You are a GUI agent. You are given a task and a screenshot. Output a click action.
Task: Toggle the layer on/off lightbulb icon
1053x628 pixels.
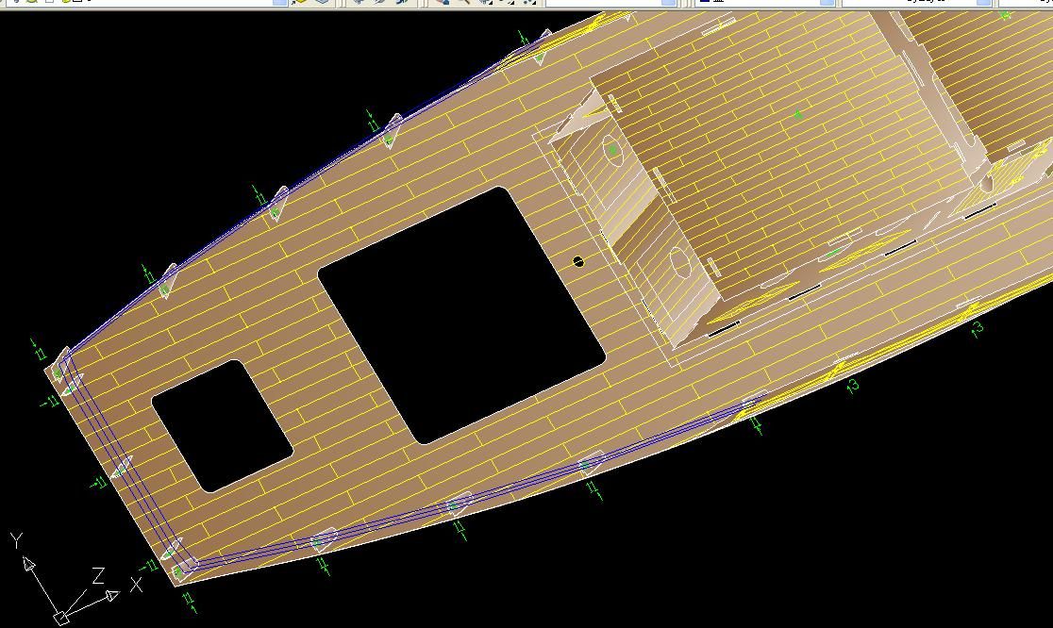point(17,3)
